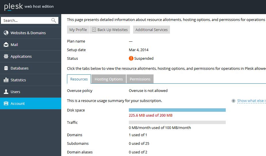Click the Users person icon
This screenshot has height=156, width=266.
pyautogui.click(x=6, y=92)
